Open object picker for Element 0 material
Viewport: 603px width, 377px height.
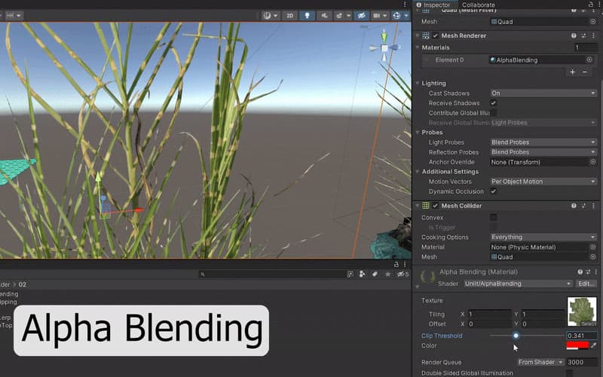point(589,60)
